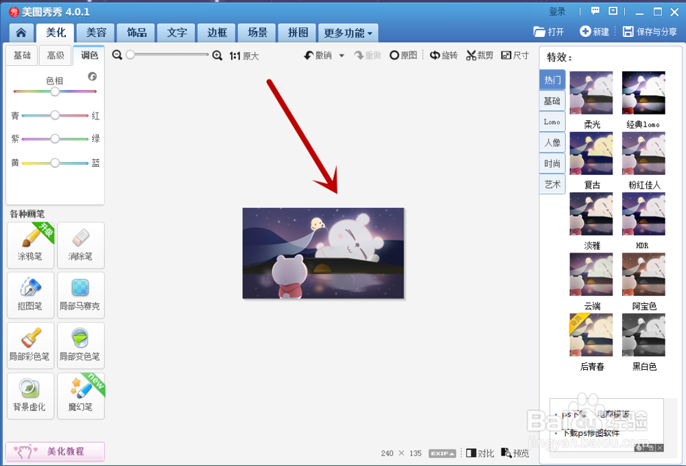This screenshot has height=466, width=686.
Task: Select the 魔幻笔 magic pen
Action: tap(80, 395)
